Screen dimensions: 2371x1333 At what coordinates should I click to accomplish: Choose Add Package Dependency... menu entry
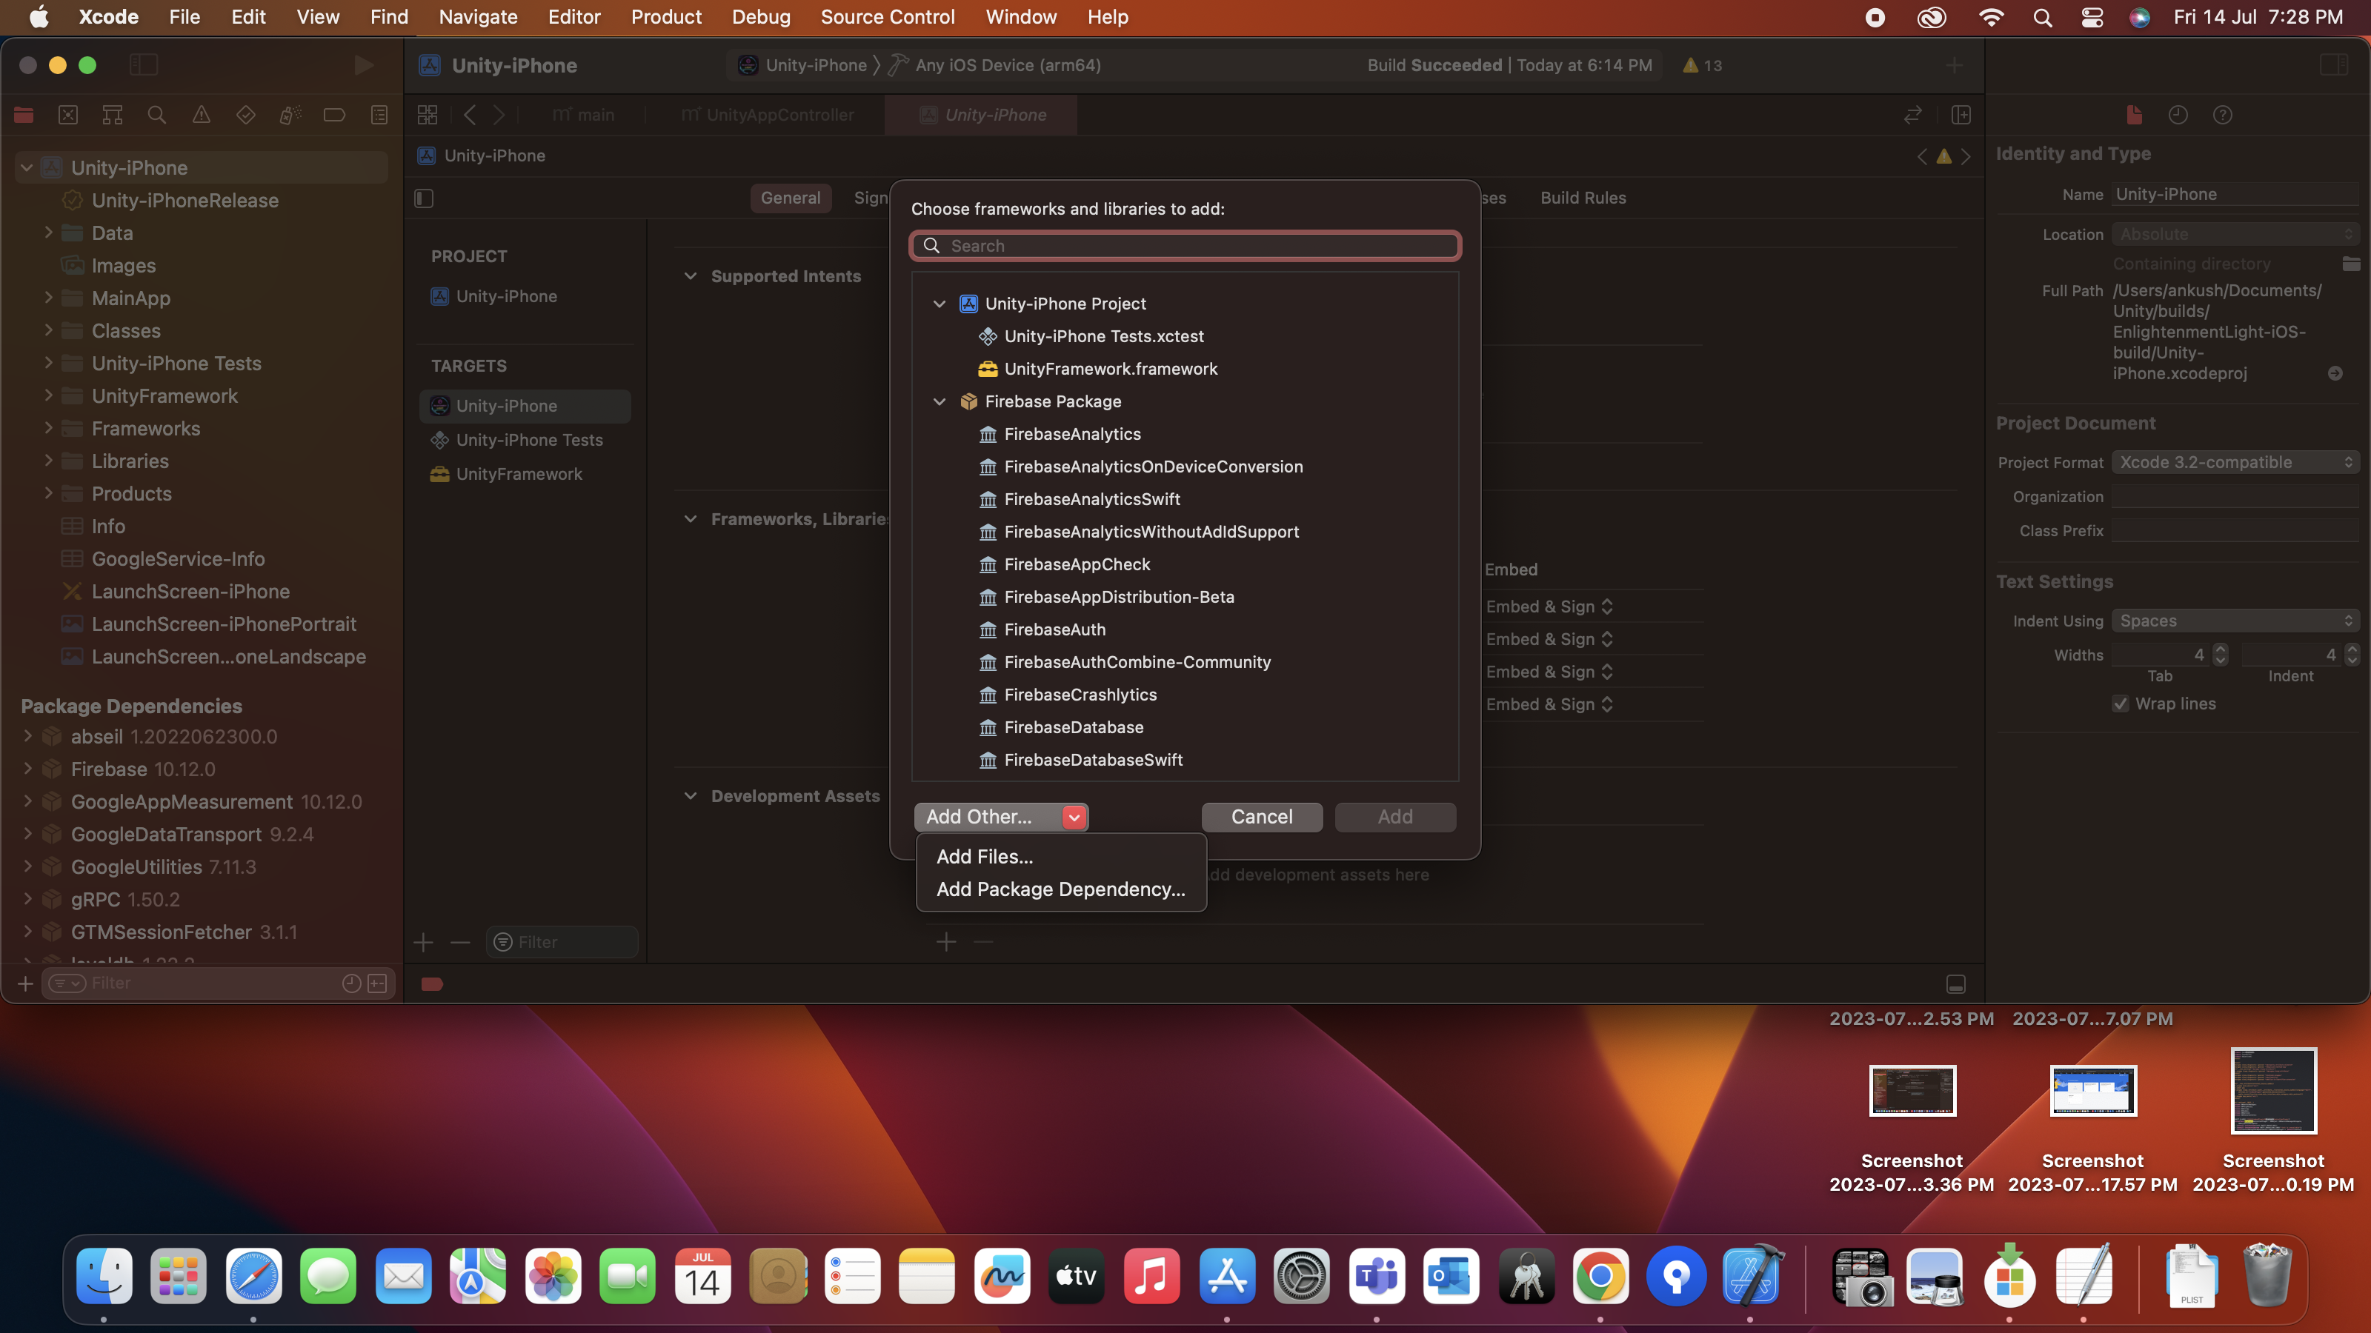coord(1060,889)
